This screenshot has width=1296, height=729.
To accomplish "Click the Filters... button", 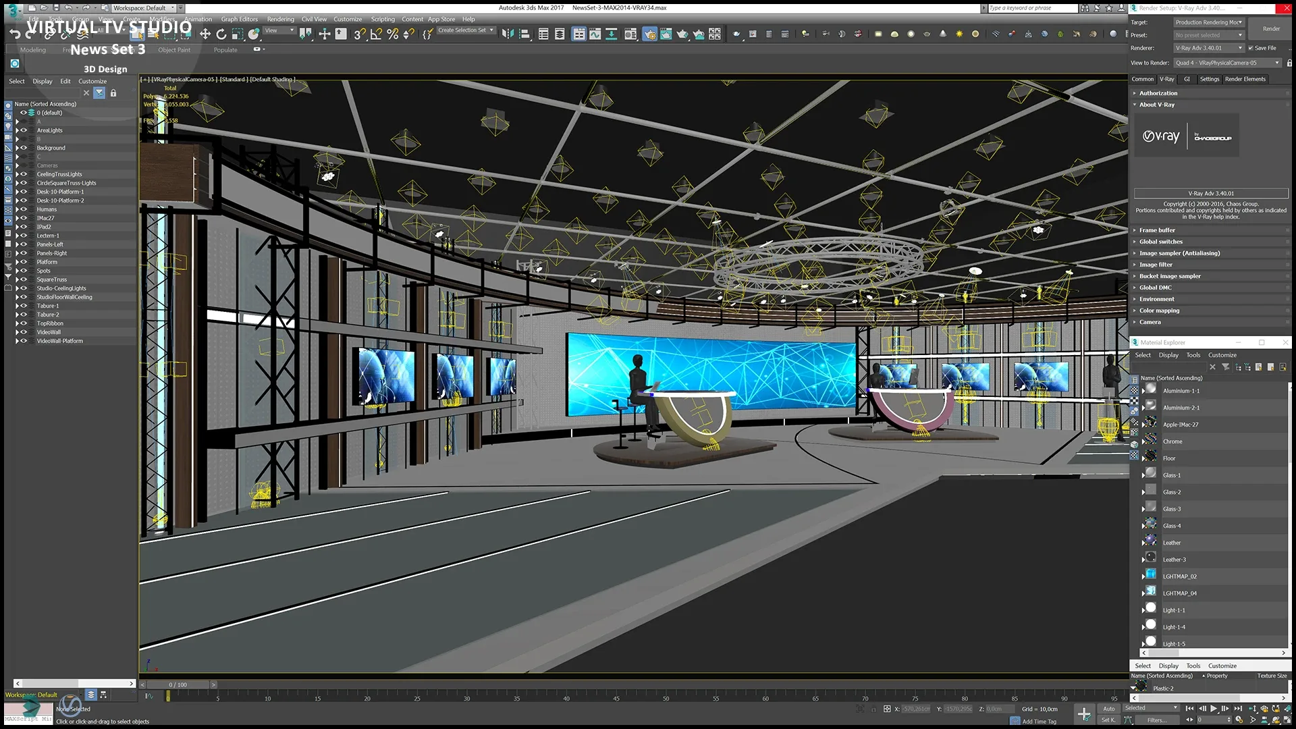I will pos(1157,720).
